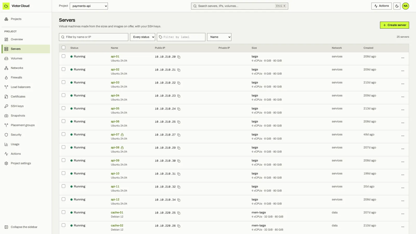Copy public IP 10.10.210.27

tap(179, 135)
